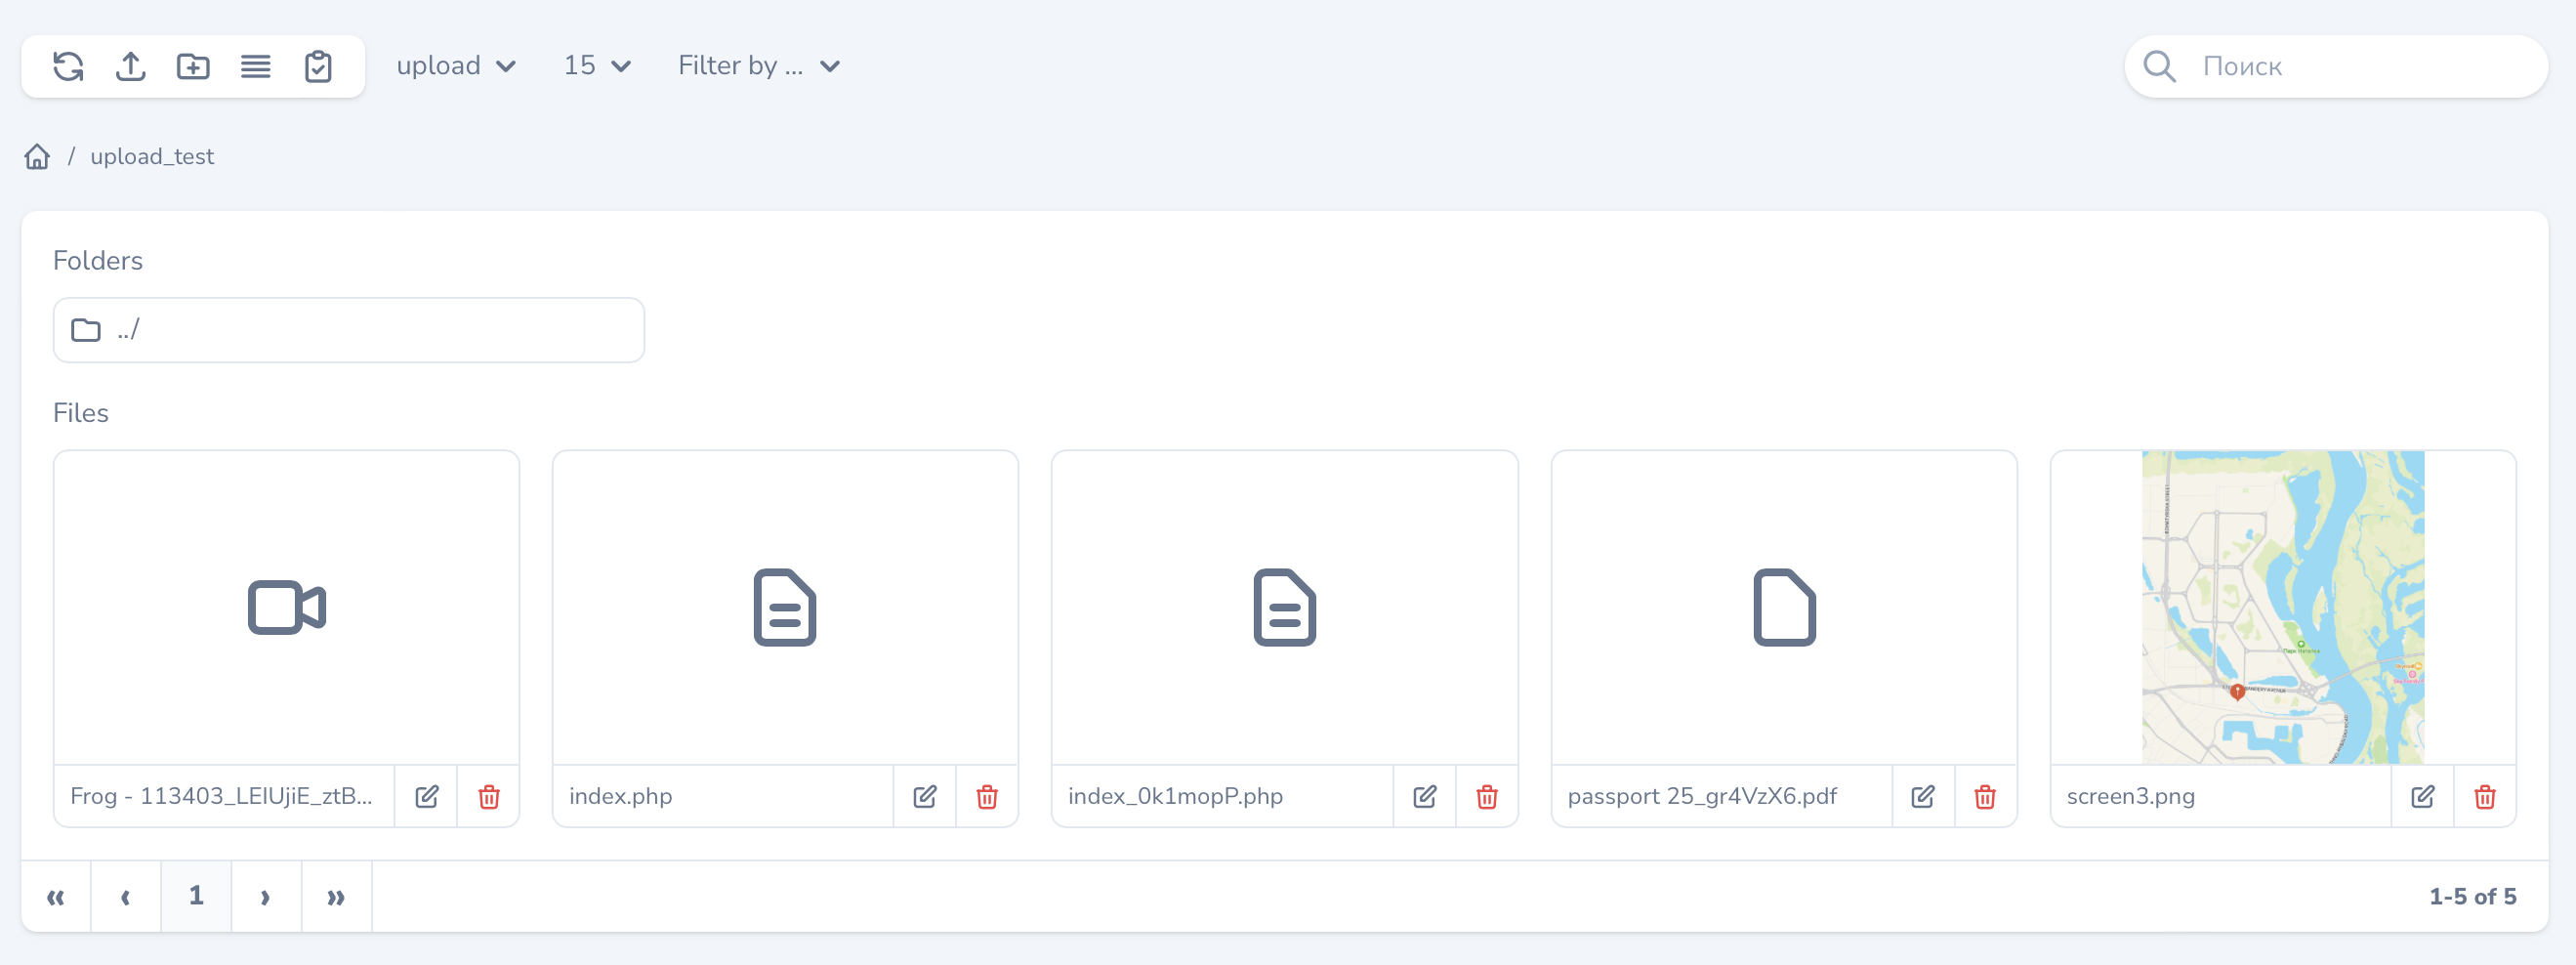This screenshot has height=965, width=2576.
Task: Click the home breadcrumb icon
Action: tap(37, 157)
